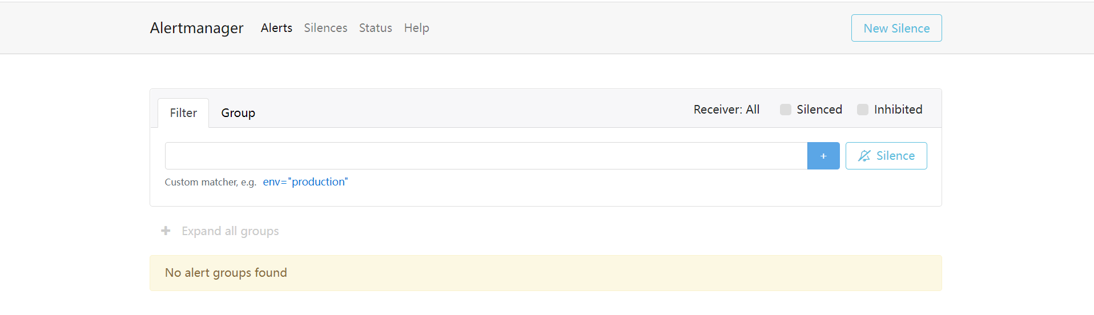Image resolution: width=1094 pixels, height=315 pixels.
Task: Click the plus icon beside Expand all groups
Action: pos(166,231)
